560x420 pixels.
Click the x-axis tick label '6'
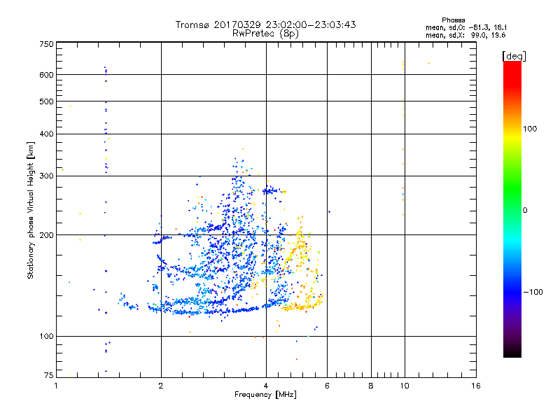tap(327, 386)
